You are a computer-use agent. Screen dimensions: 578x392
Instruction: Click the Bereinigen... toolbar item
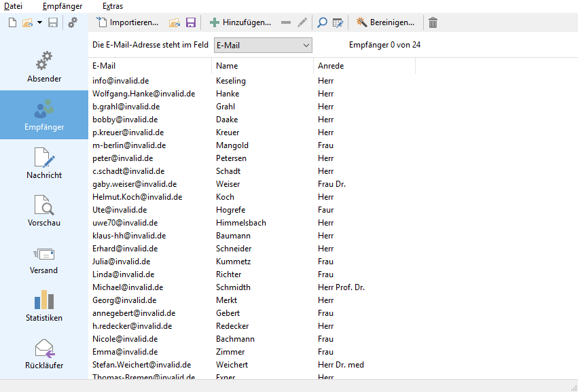(x=385, y=22)
